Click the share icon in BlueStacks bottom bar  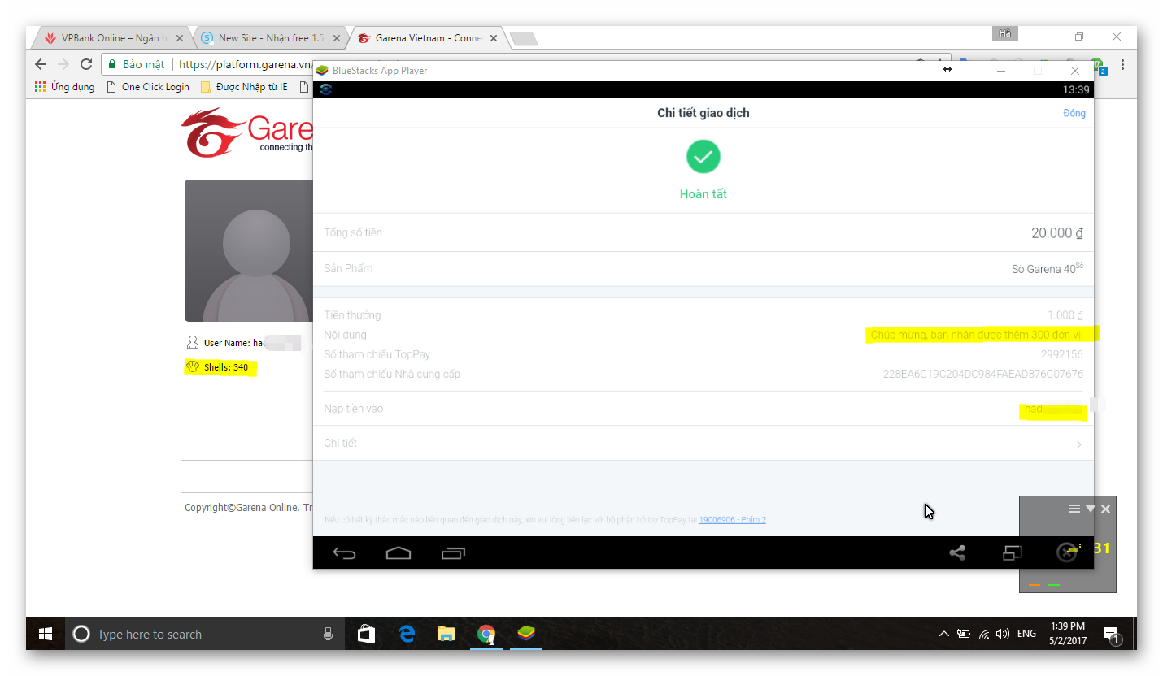(957, 553)
